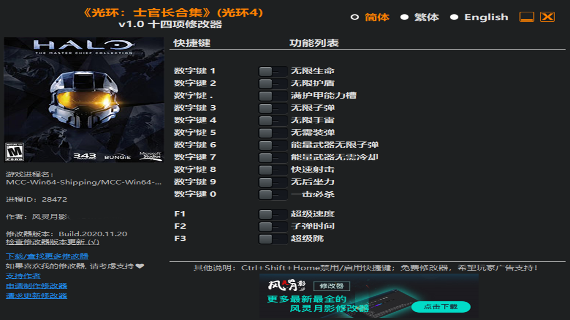Minimize the trainer window

[527, 17]
